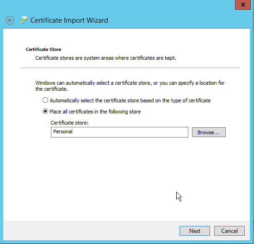Screen dimensions: 254x244
Task: Click the 'Place all certificates in the following store' text
Action: pyautogui.click(x=95, y=112)
